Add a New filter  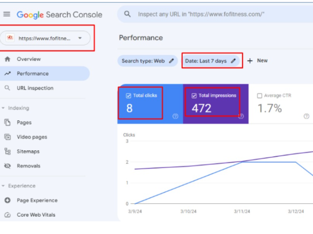(258, 61)
